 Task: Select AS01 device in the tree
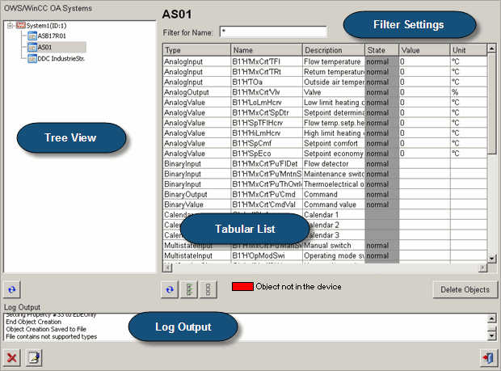click(46, 48)
